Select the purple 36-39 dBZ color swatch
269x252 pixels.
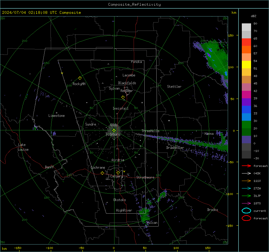tap(246, 102)
